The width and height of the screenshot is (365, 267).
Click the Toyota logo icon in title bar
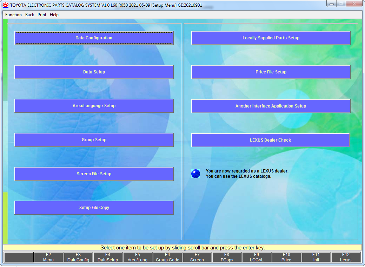[6, 5]
